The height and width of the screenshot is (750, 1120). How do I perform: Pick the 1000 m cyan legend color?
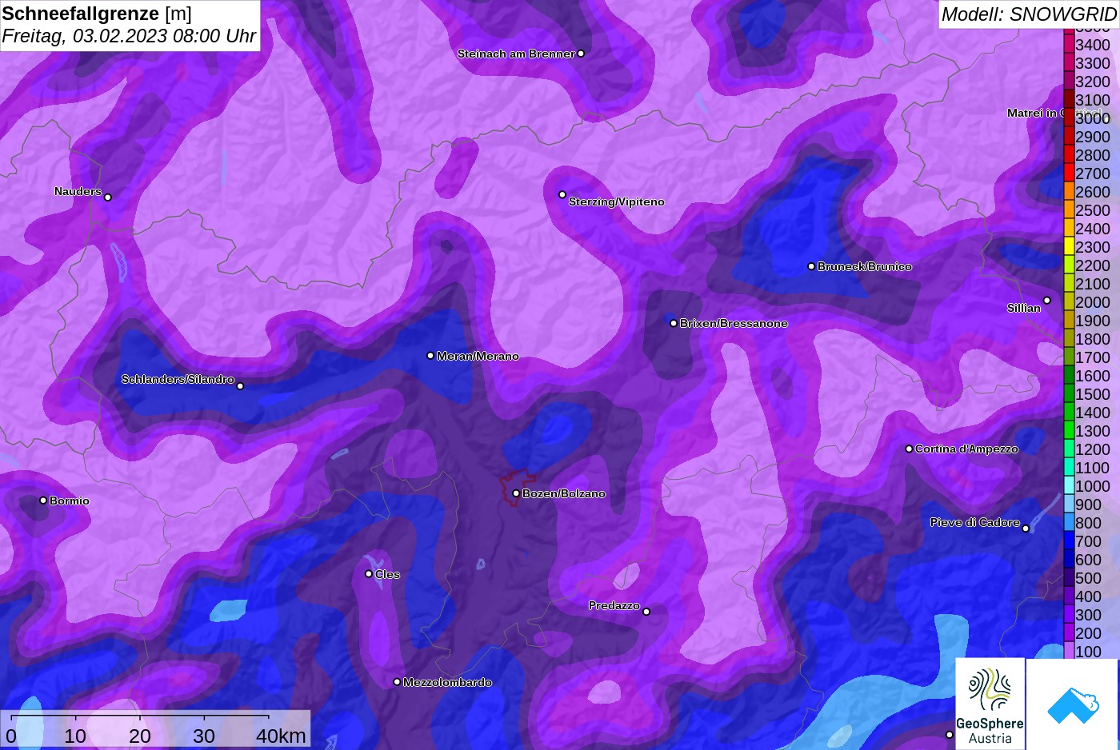point(1069,485)
